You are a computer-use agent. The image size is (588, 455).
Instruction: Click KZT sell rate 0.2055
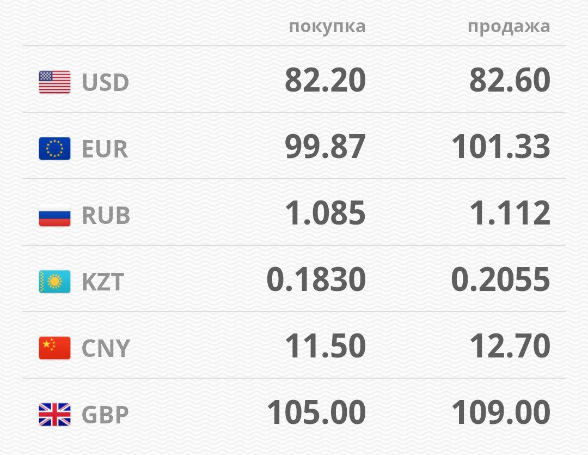coord(500,280)
